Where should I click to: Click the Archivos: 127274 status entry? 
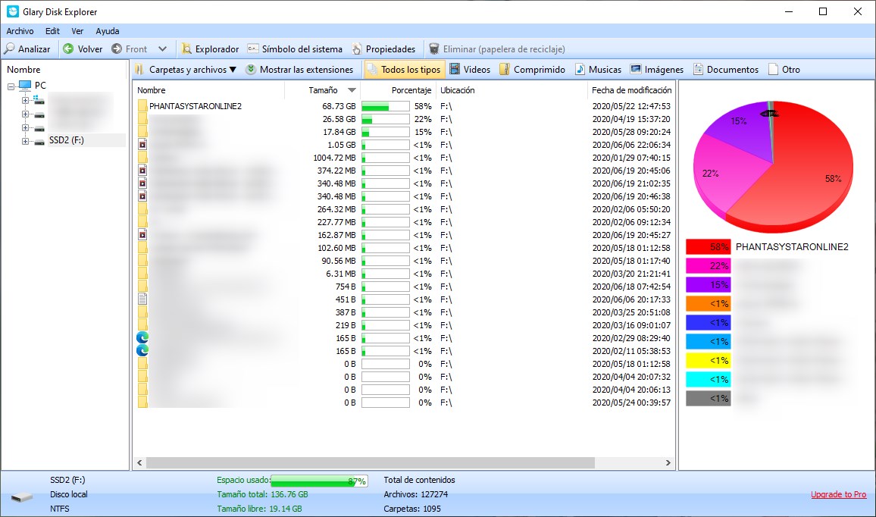coord(416,494)
